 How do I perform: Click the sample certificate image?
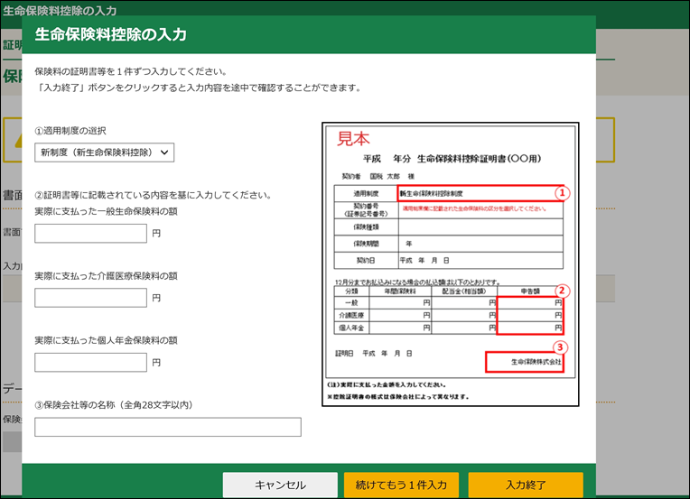pyautogui.click(x=450, y=264)
